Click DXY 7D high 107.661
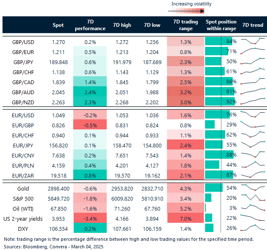The image size is (267, 250). (x=122, y=229)
